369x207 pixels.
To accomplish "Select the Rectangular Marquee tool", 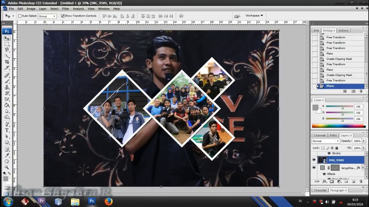I will point(7,44).
